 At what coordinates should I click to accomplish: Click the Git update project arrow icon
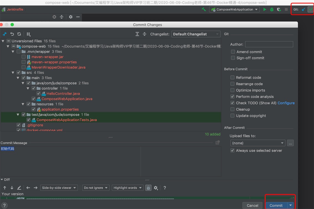(303, 9)
